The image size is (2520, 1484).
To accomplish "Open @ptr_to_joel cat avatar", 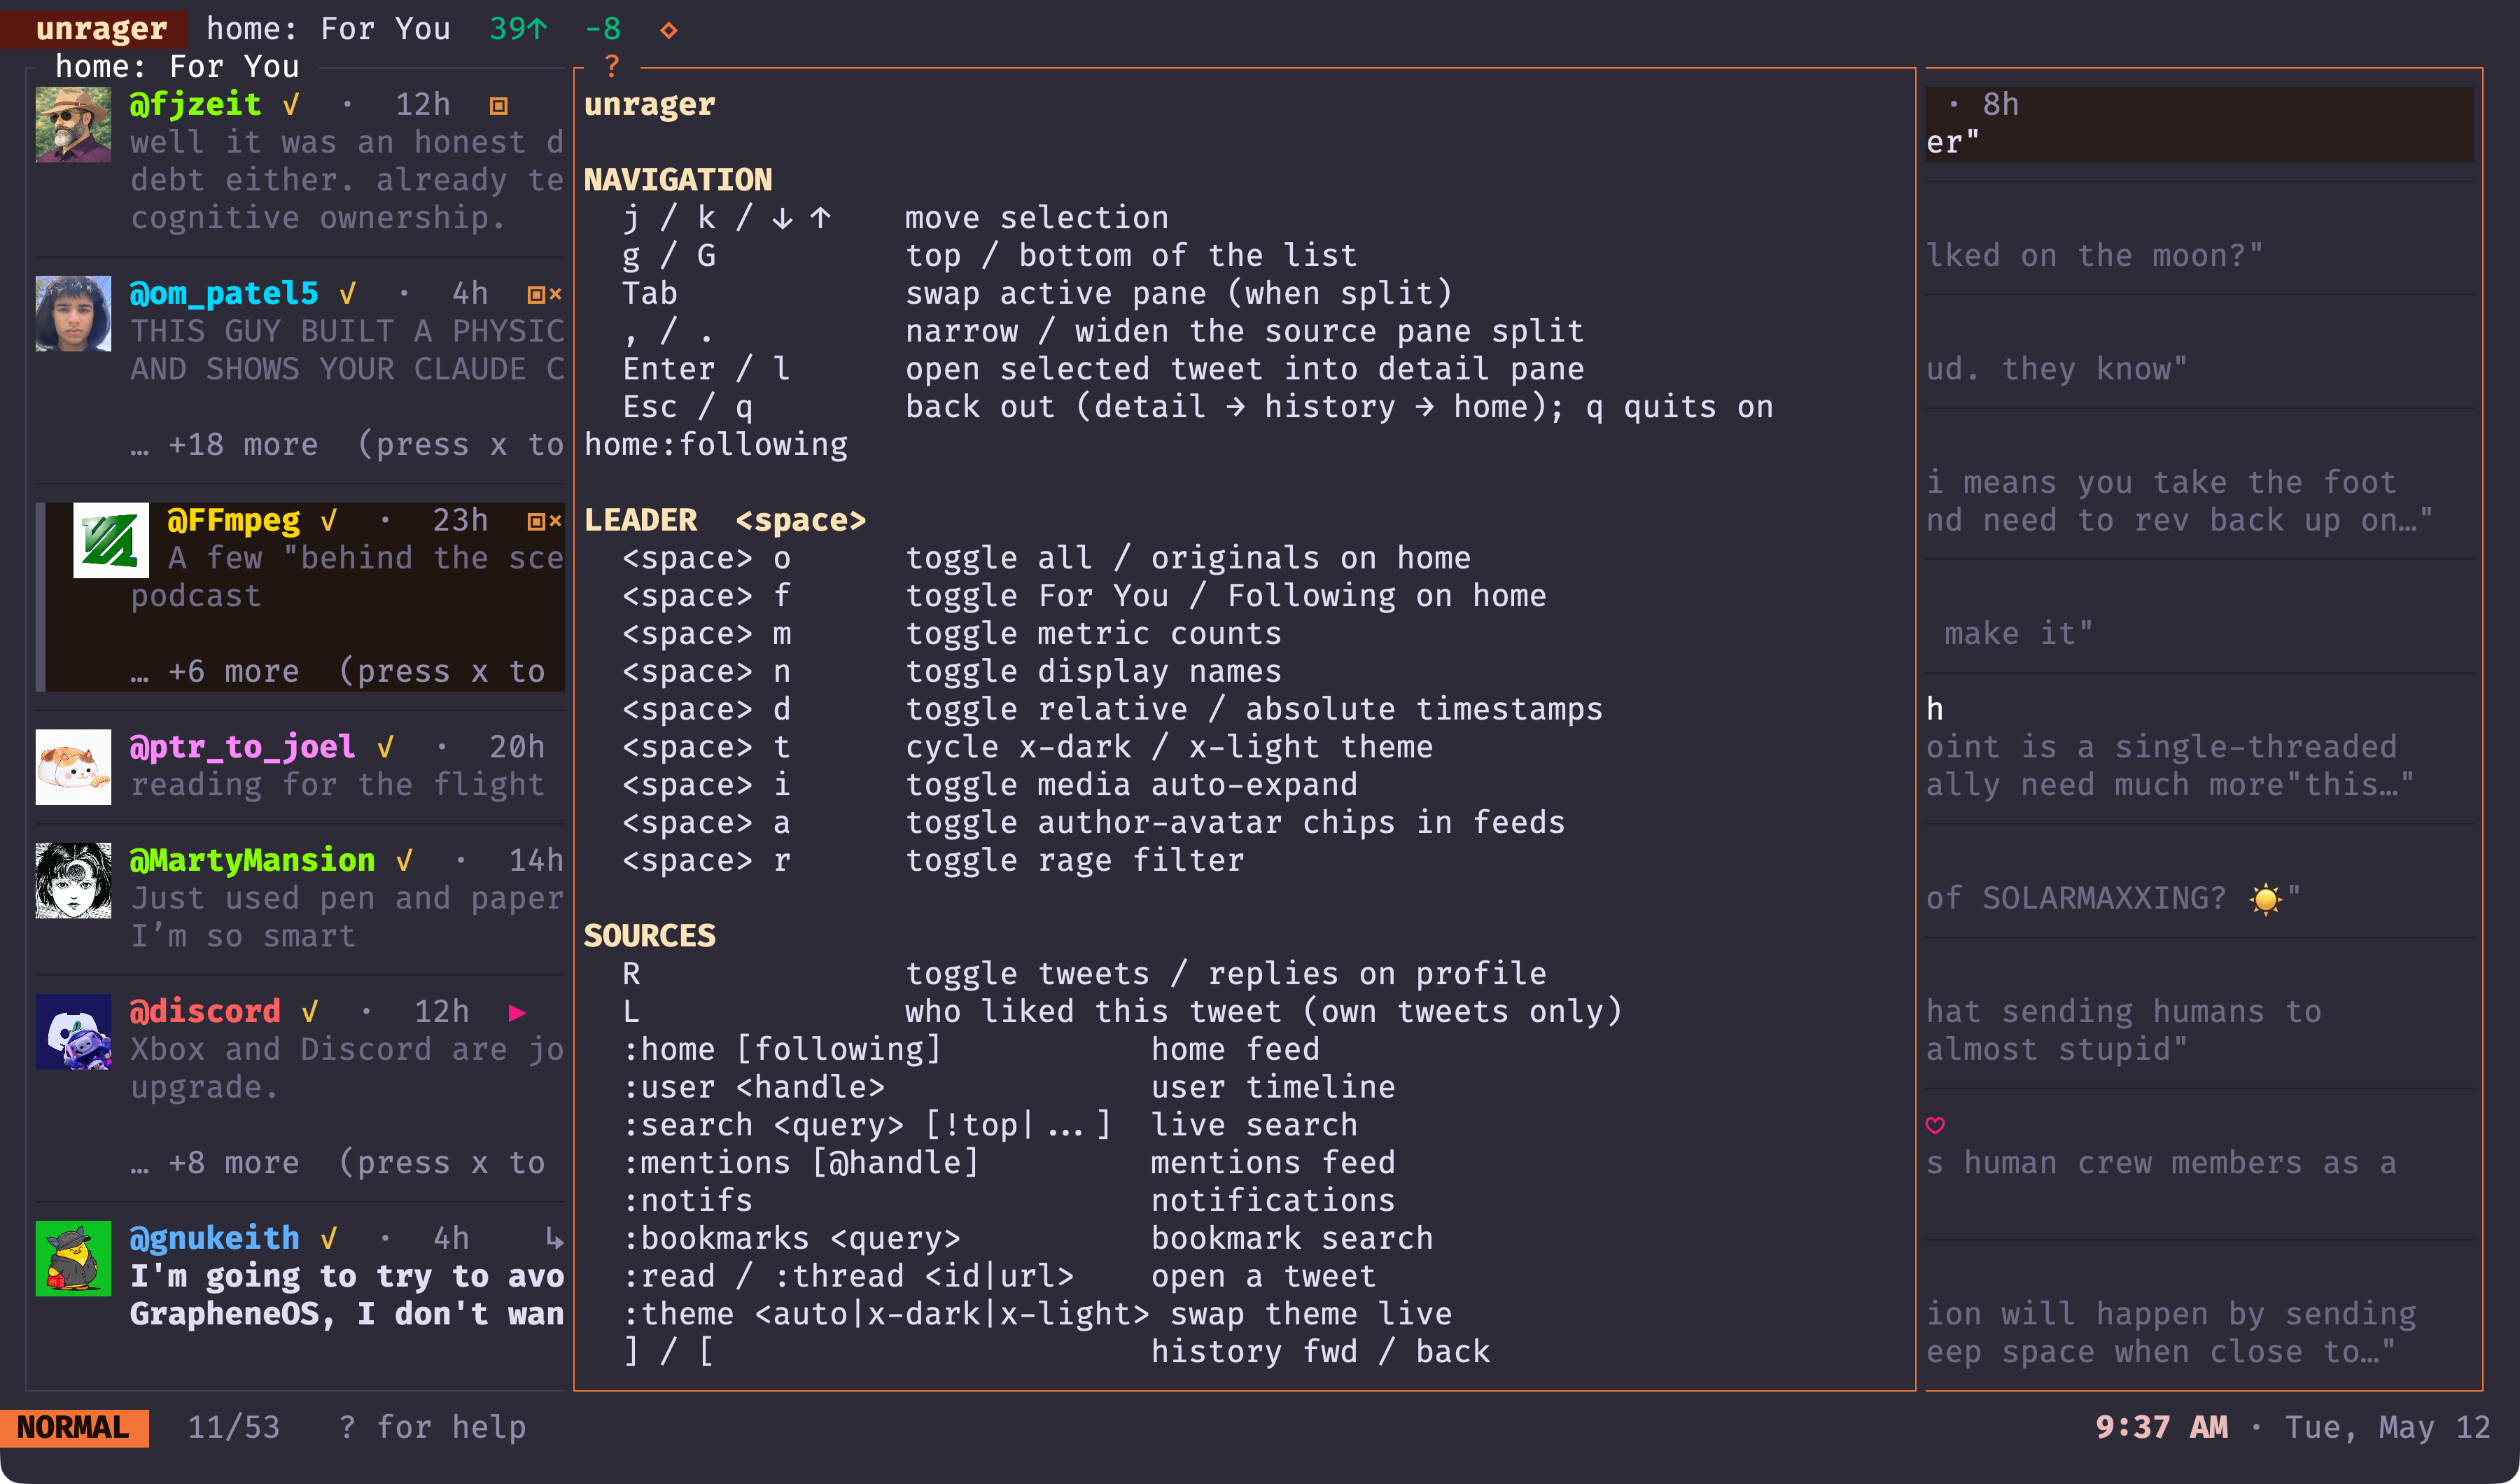I will [x=73, y=767].
